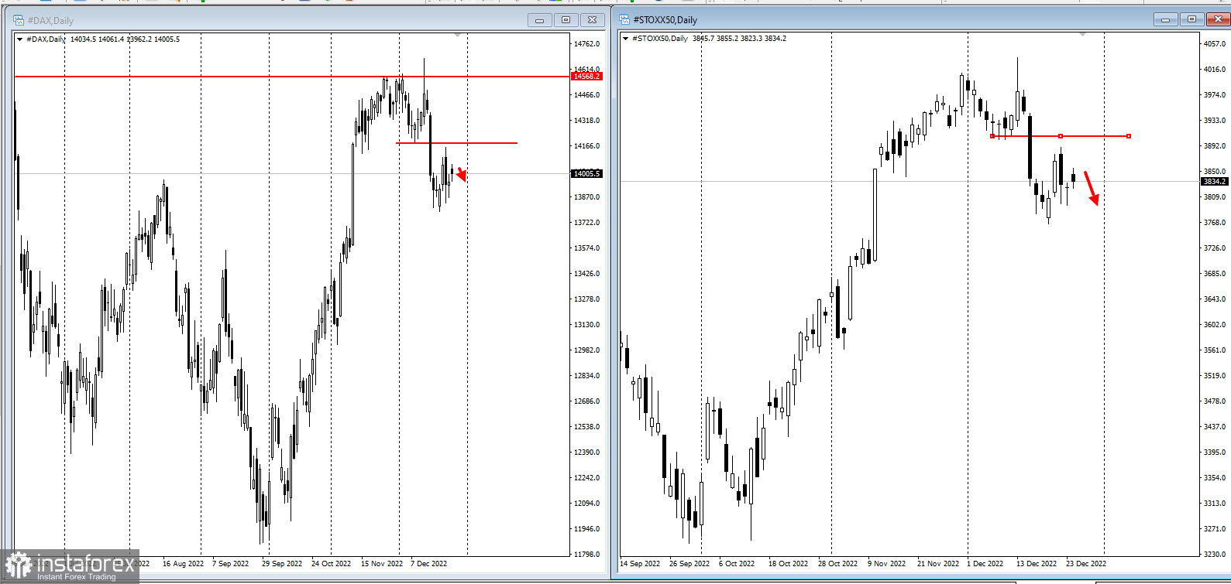Image resolution: width=1231 pixels, height=584 pixels.
Task: Click the 7 Sep 2022 date on DAX axis
Action: [x=230, y=564]
